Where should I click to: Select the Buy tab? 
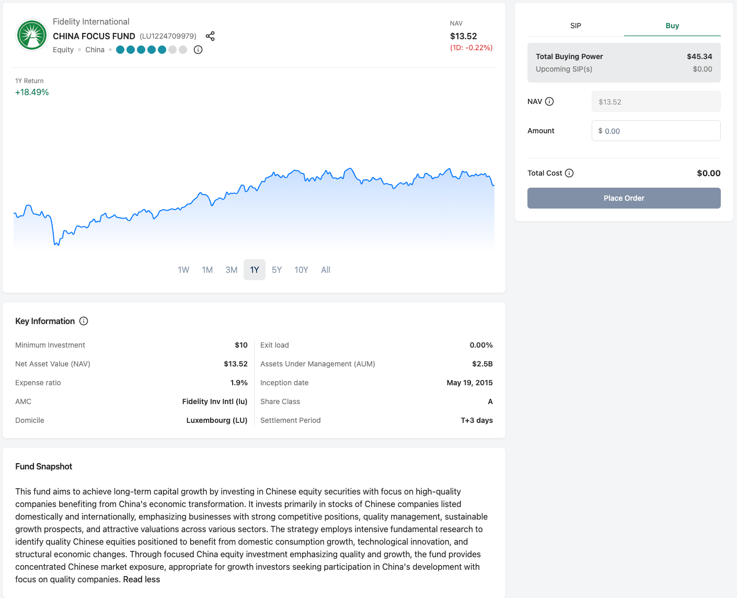(x=672, y=26)
